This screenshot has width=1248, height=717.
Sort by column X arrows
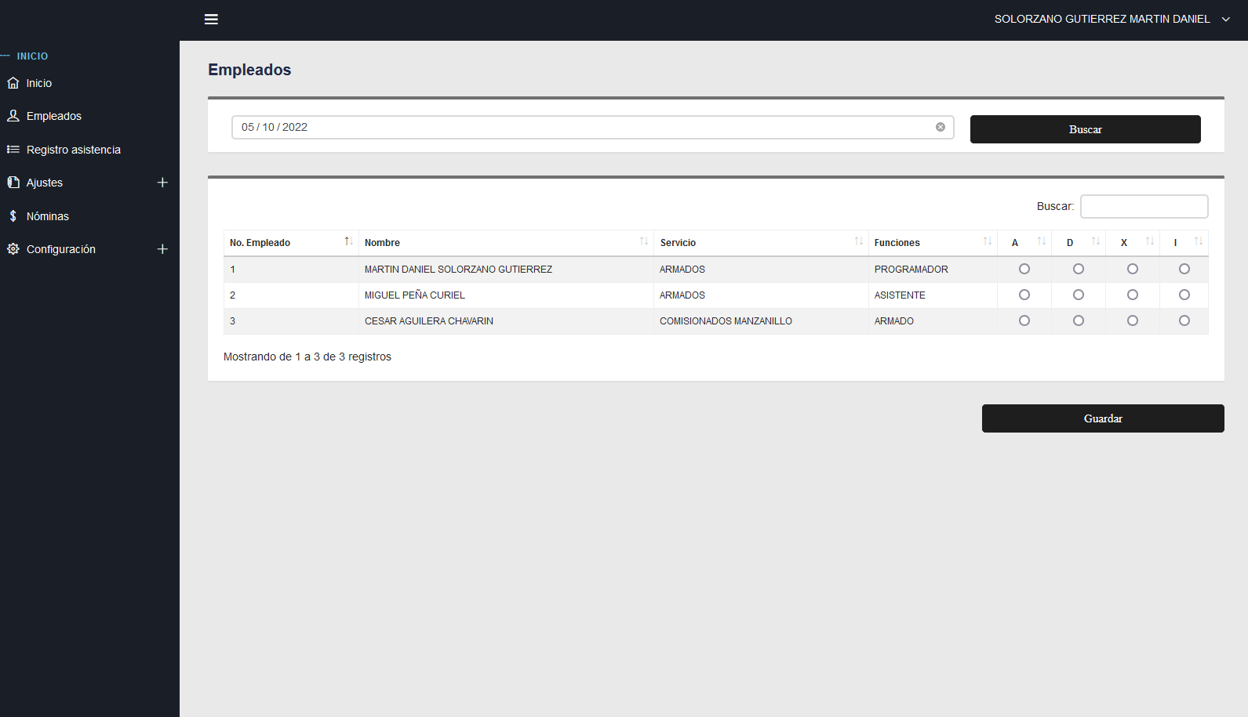[1150, 241]
